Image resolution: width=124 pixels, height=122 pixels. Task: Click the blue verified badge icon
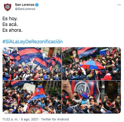(37, 5)
